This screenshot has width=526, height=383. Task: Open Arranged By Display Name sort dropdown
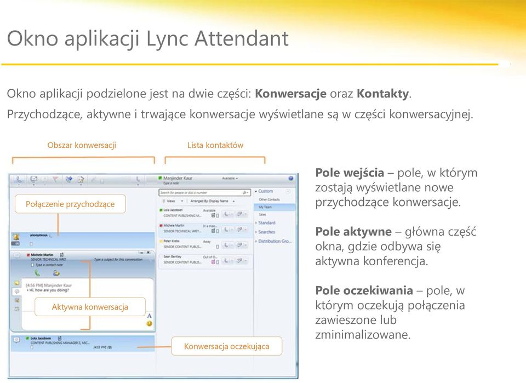[x=211, y=201]
